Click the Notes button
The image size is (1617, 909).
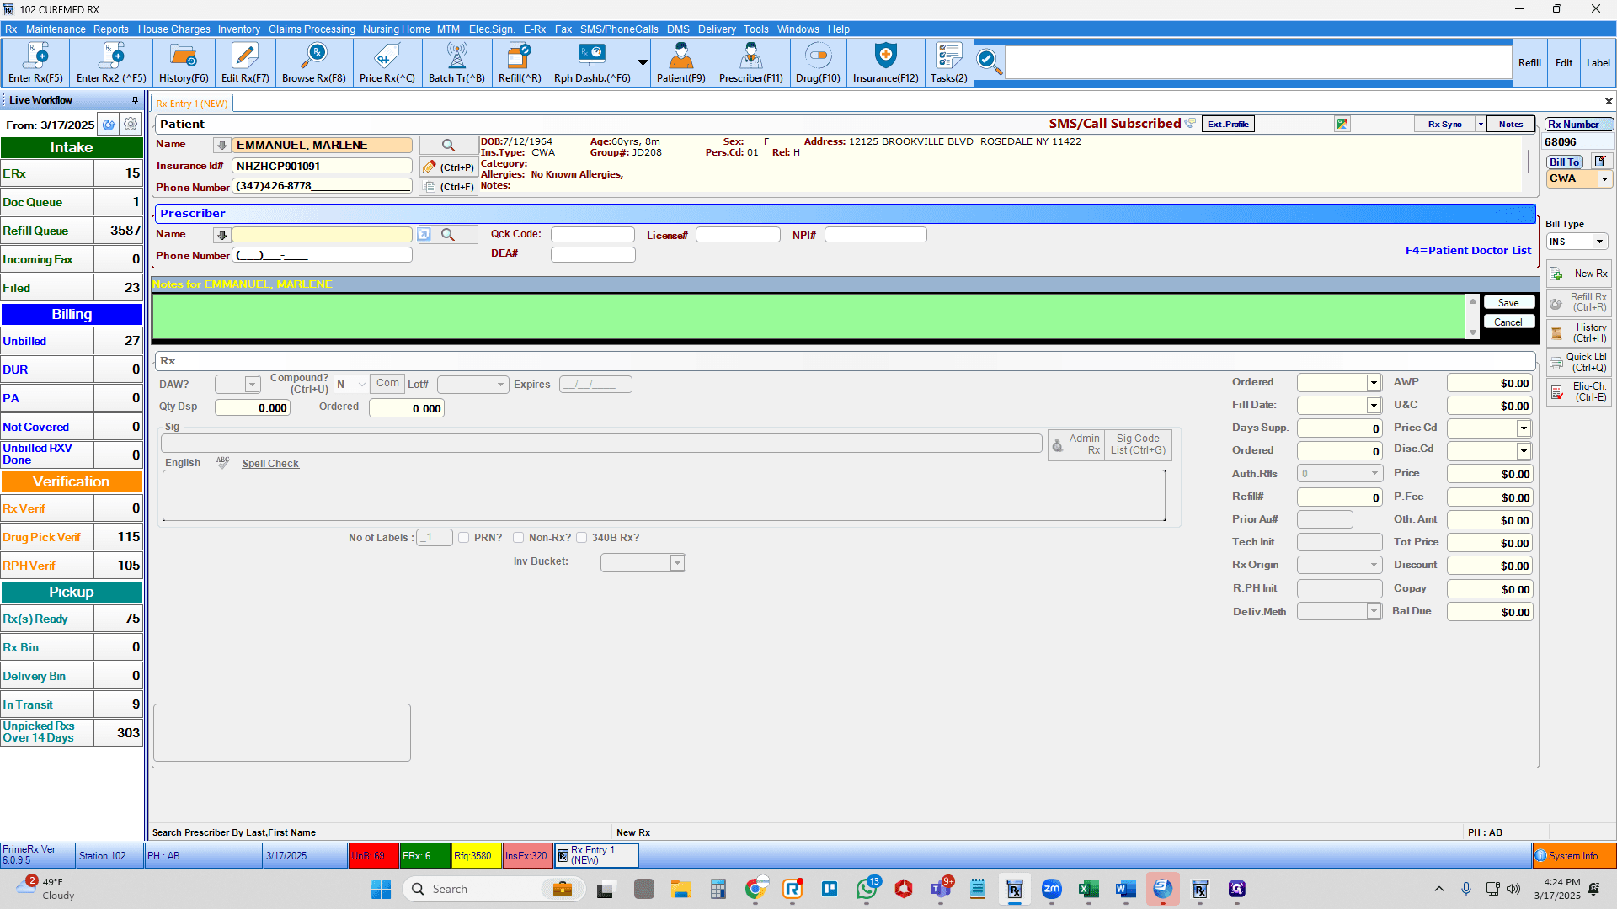click(1511, 125)
